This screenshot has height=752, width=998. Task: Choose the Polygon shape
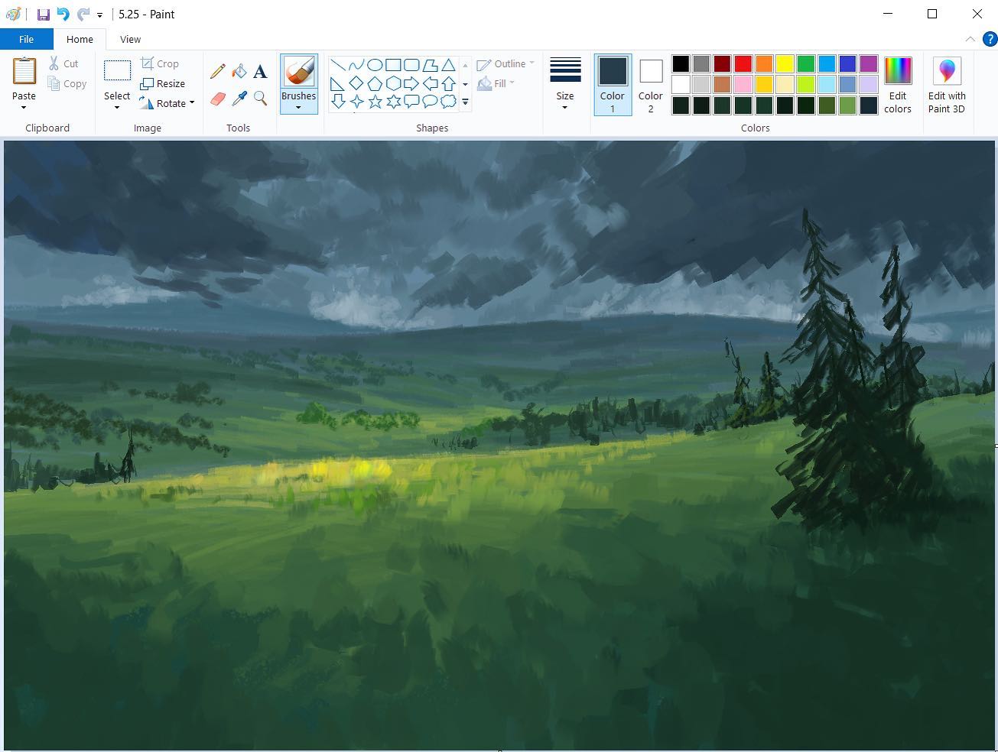point(430,65)
